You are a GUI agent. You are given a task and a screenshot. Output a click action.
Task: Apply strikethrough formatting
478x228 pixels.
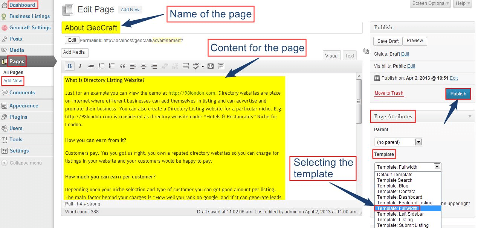[91, 66]
